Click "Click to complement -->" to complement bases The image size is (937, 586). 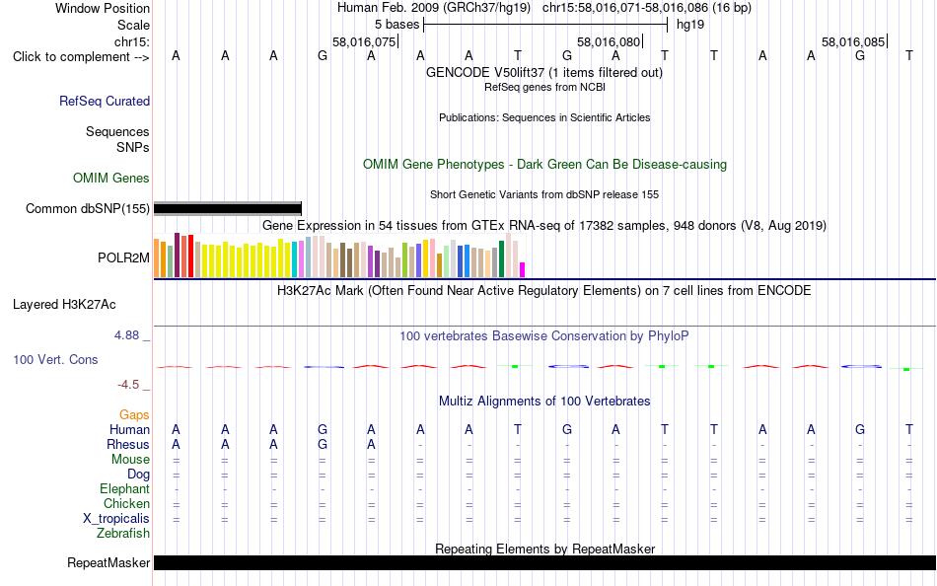(x=81, y=57)
